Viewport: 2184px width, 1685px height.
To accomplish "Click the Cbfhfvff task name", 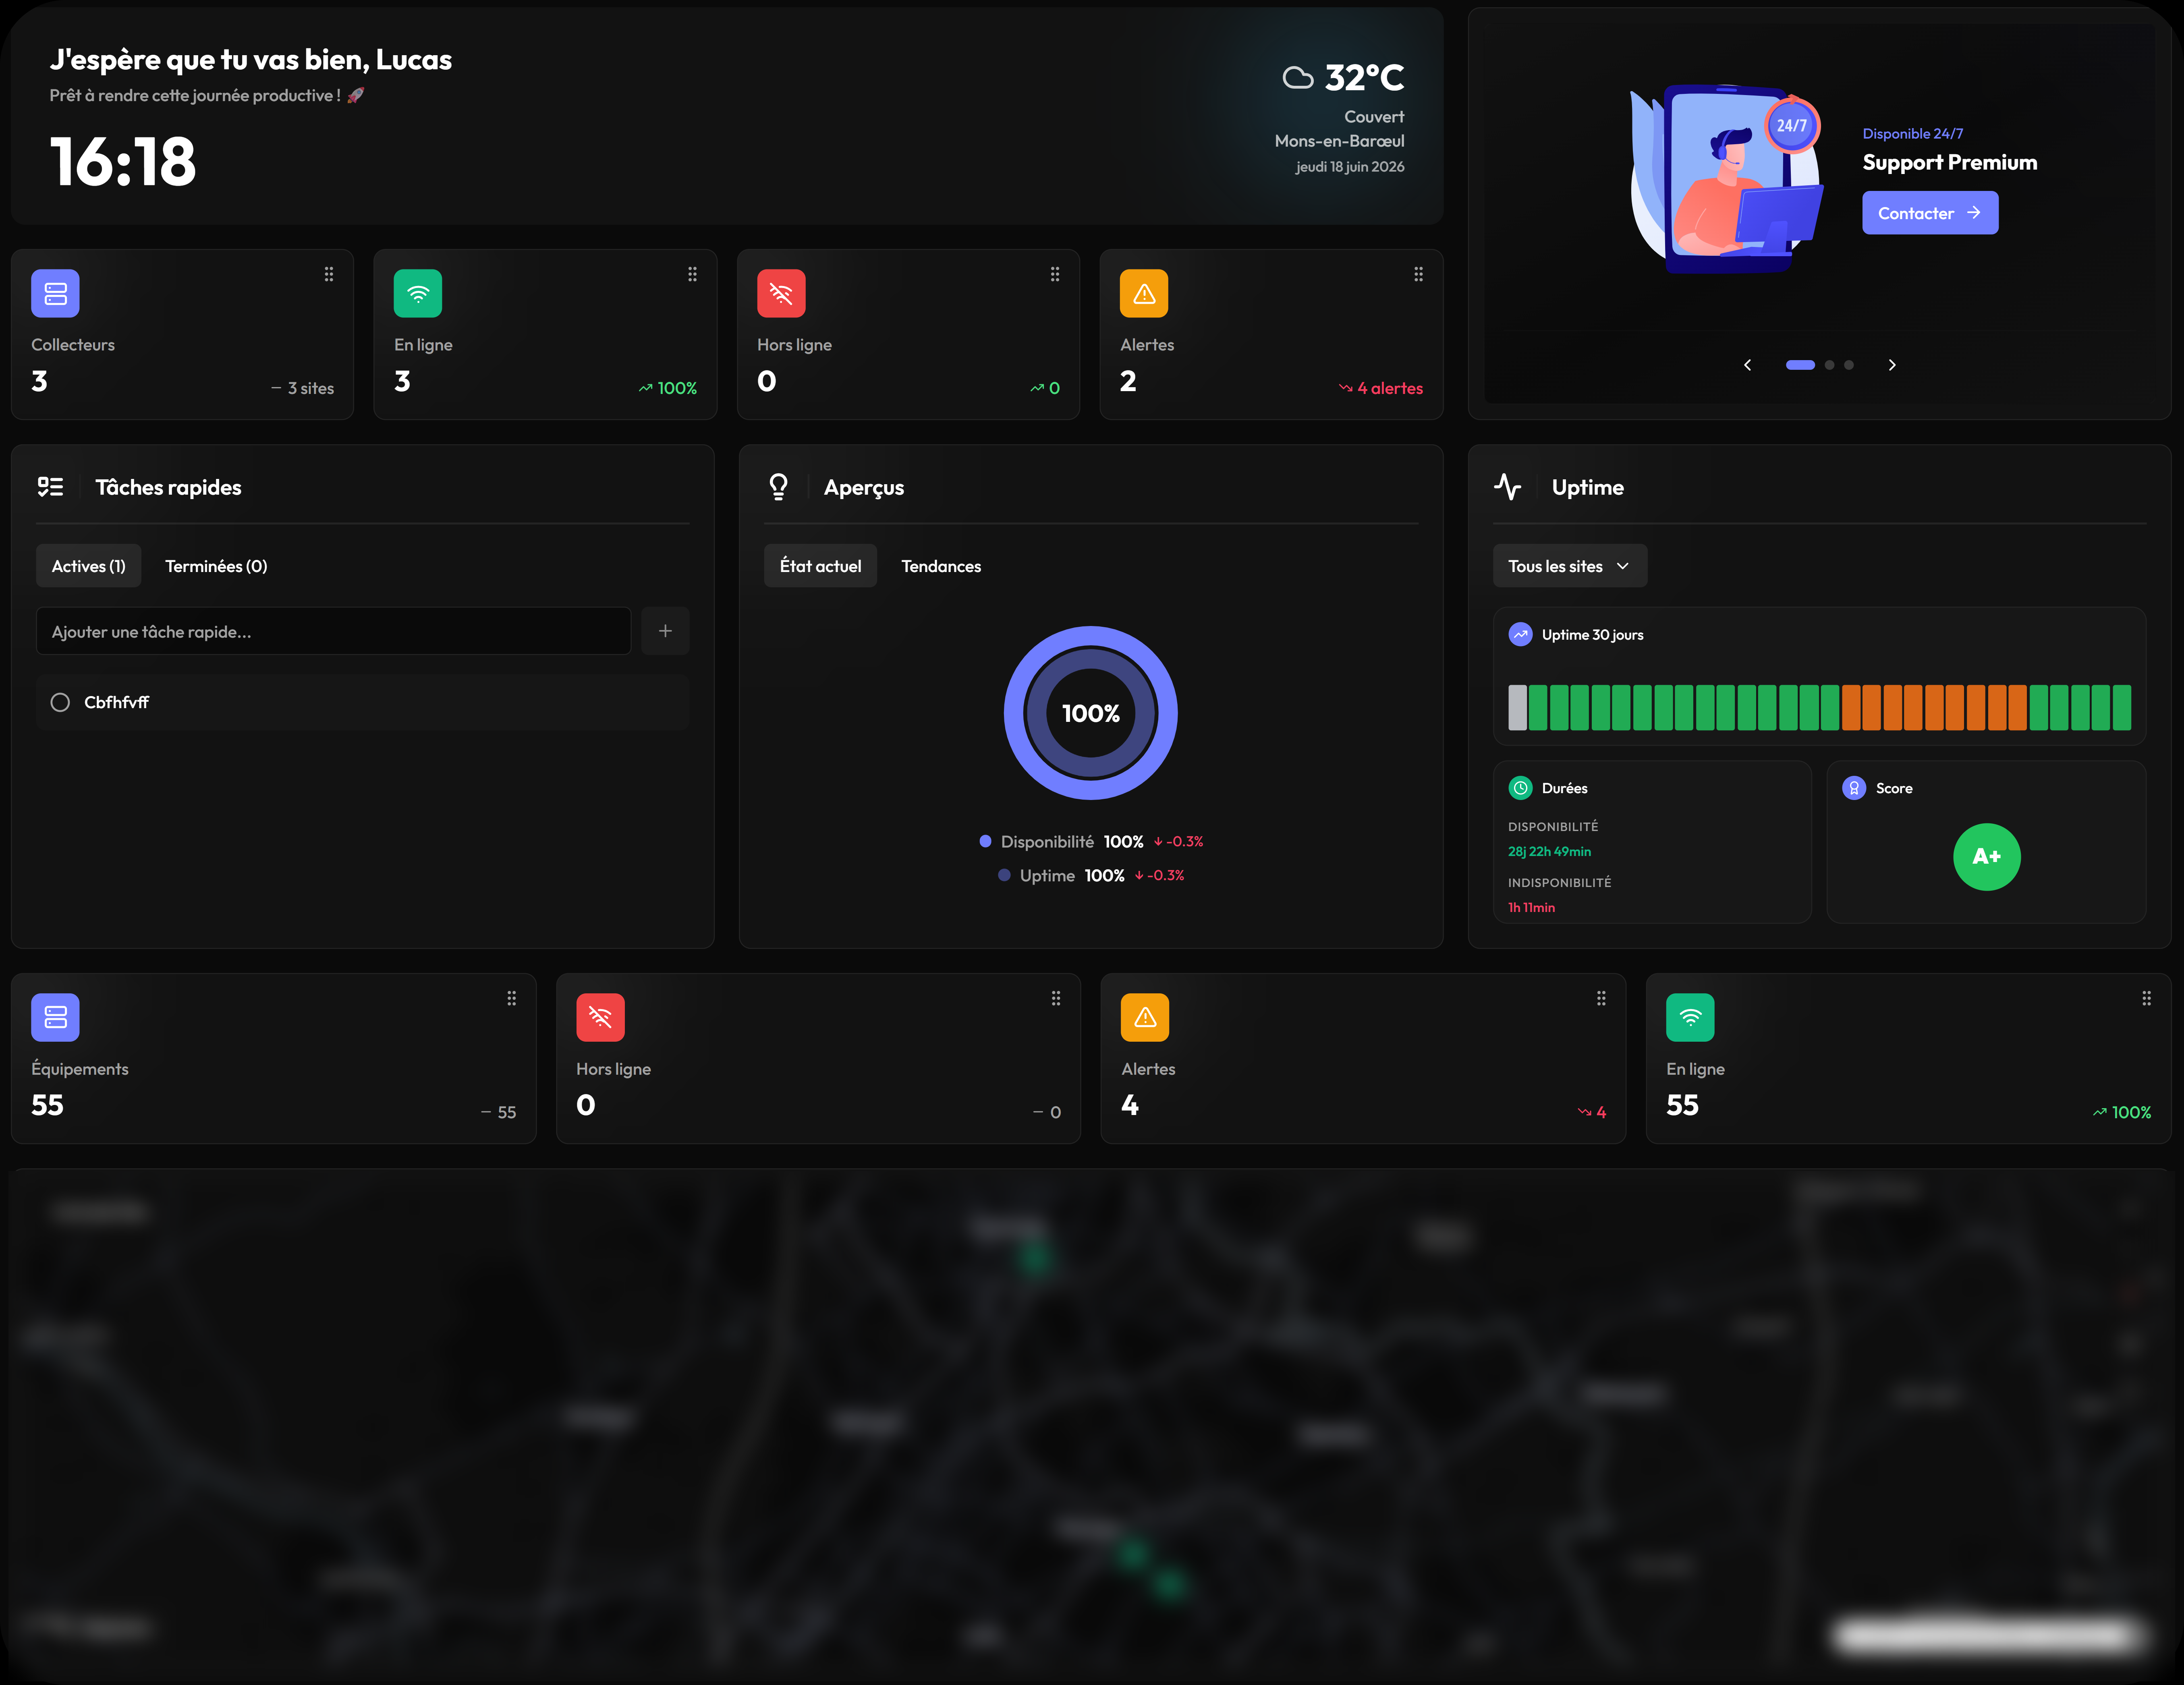I will (116, 702).
